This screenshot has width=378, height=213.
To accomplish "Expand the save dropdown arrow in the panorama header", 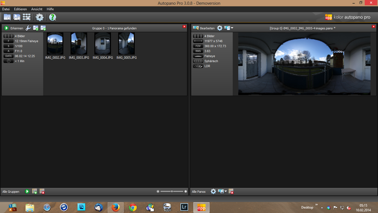I will (x=232, y=28).
